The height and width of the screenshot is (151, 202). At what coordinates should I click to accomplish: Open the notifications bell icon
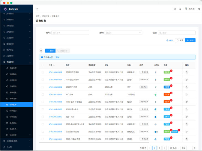(x=180, y=9)
